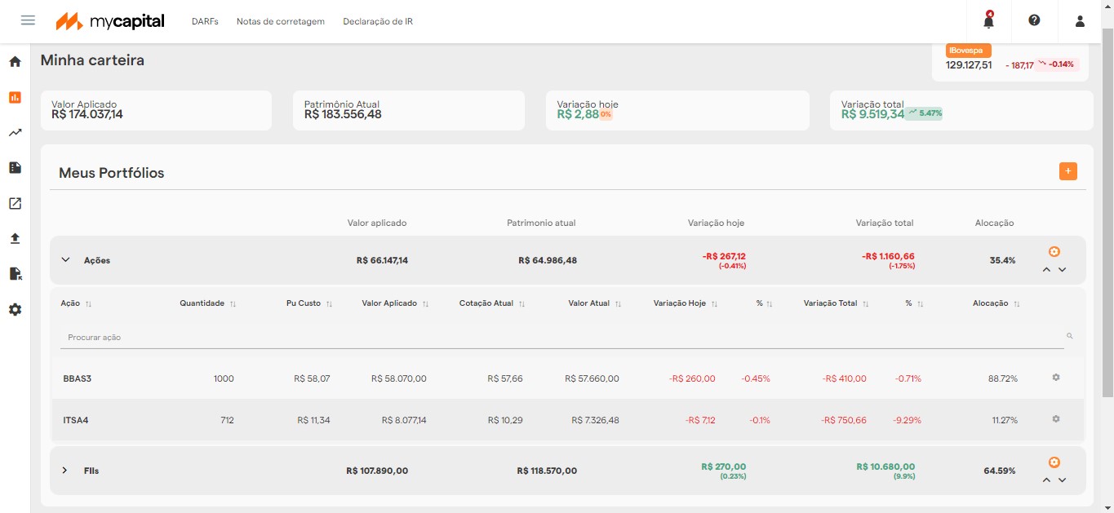The width and height of the screenshot is (1114, 513).
Task: Select the bar chart portfolio icon in sidebar
Action: pyautogui.click(x=14, y=97)
